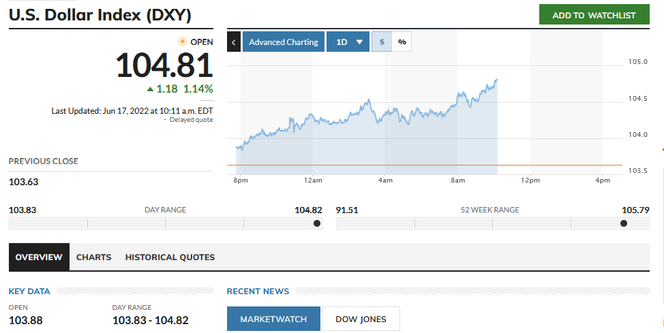This screenshot has width=664, height=333.
Task: Open Advanced Charting
Action: click(x=284, y=42)
